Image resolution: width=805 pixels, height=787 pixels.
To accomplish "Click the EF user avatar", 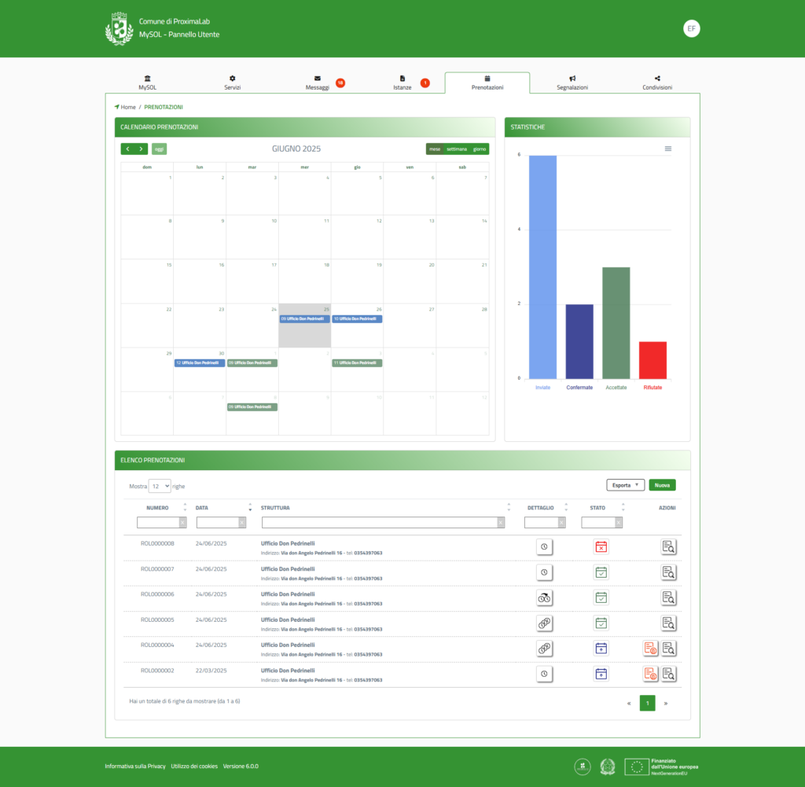I will (x=691, y=28).
